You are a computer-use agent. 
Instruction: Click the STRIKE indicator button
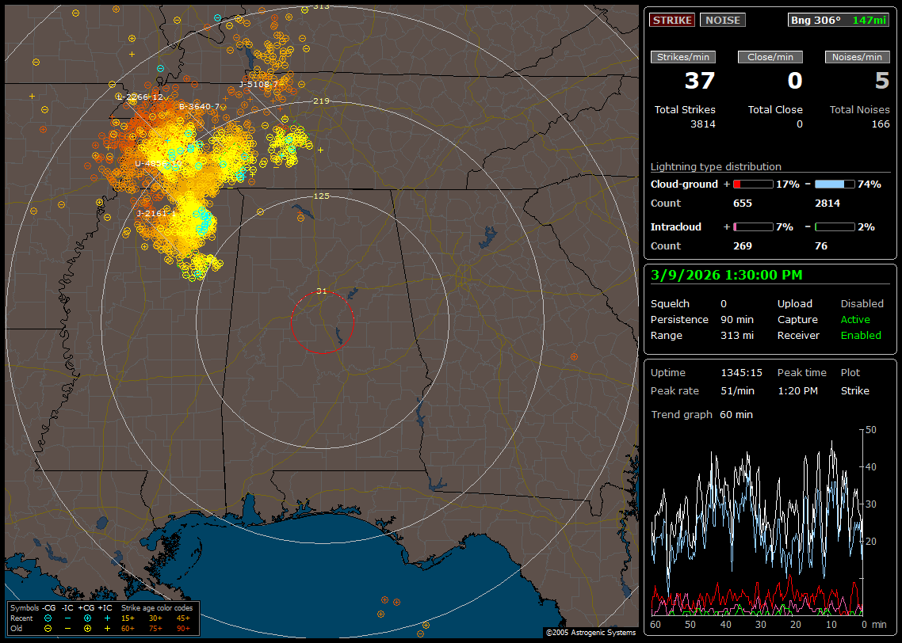tap(672, 20)
